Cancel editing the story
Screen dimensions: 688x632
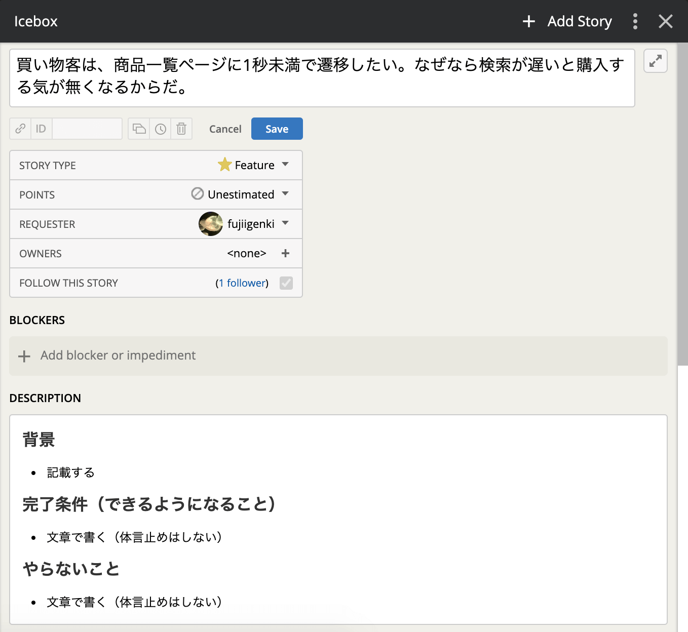225,129
